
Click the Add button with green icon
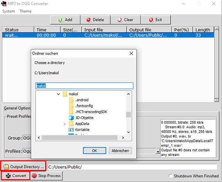[x=65, y=20]
